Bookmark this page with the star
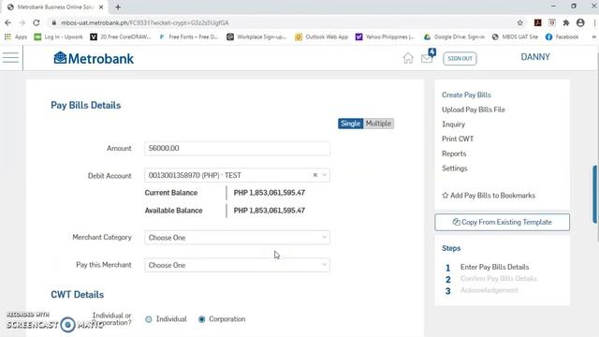 coord(520,22)
